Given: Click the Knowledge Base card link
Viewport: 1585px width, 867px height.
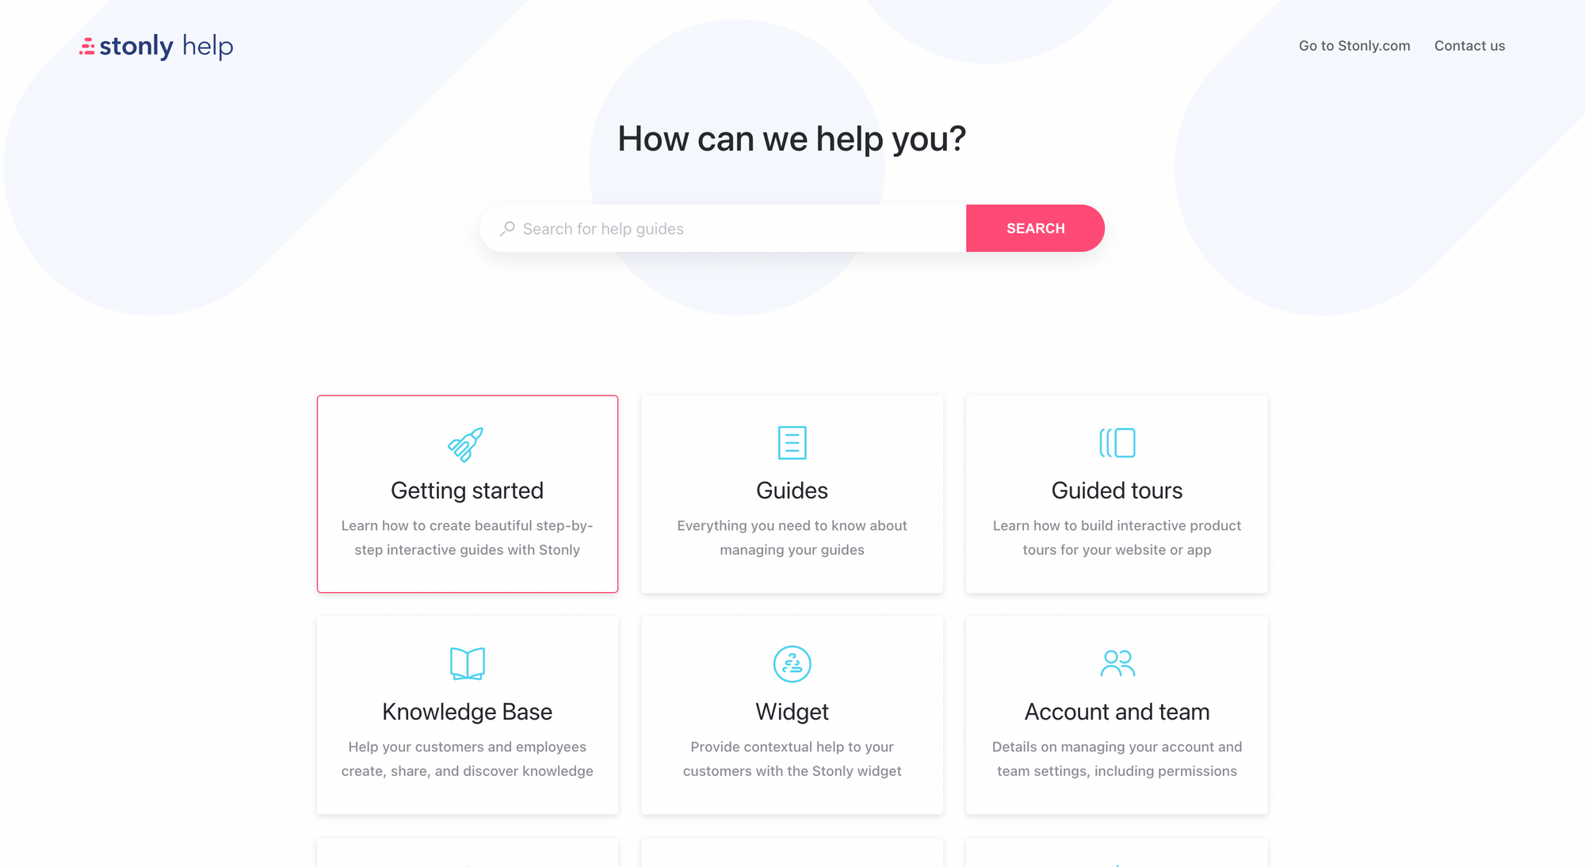Looking at the screenshot, I should click(x=468, y=714).
